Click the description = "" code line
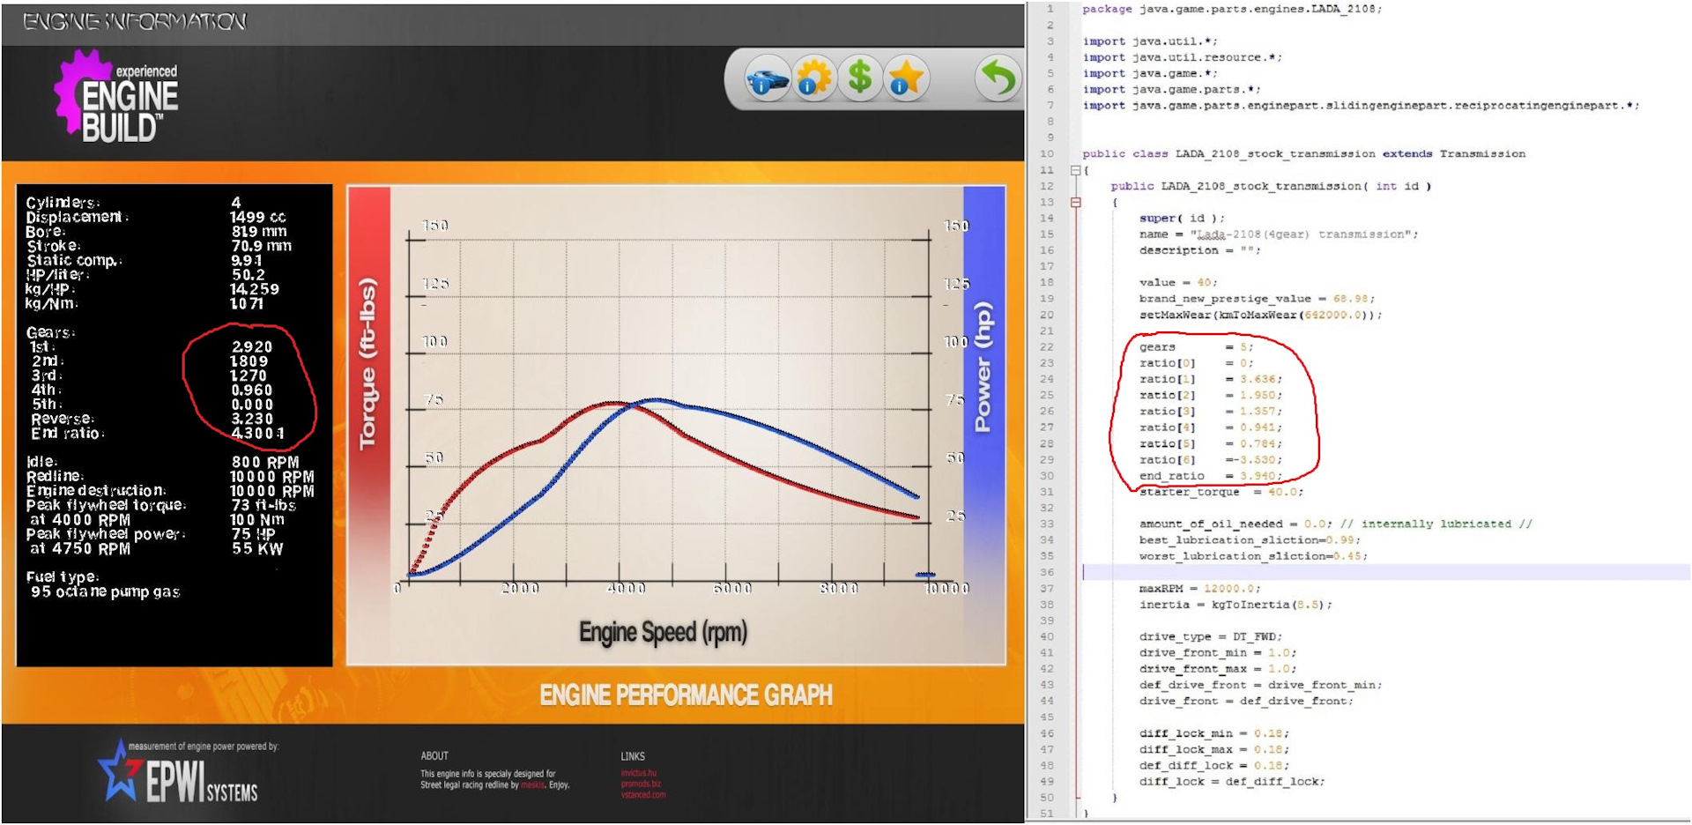Image resolution: width=1692 pixels, height=825 pixels. (1199, 250)
